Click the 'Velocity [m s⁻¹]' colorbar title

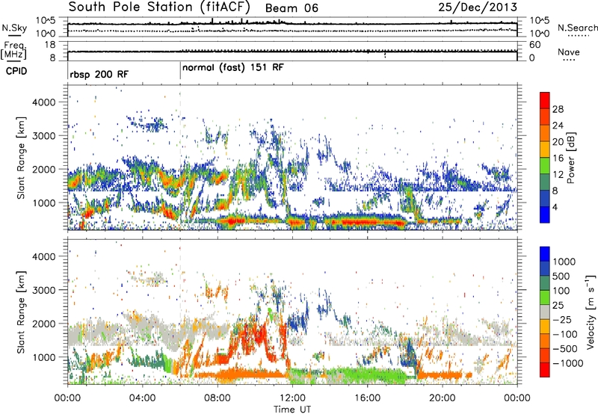591,312
